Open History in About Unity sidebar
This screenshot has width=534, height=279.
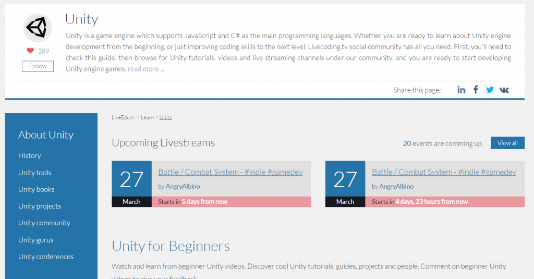tap(30, 156)
